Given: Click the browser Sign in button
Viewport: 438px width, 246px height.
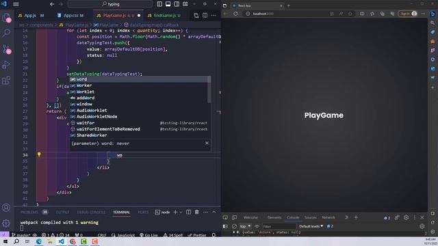Looking at the screenshot, I should pos(408,14).
